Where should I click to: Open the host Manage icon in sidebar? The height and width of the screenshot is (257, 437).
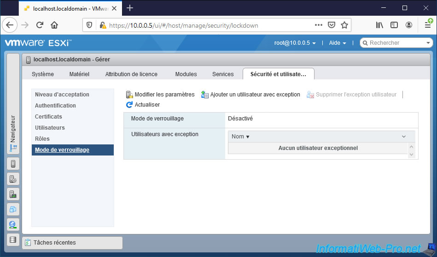click(13, 179)
